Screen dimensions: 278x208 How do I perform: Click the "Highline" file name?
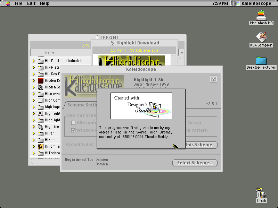pos(52,127)
